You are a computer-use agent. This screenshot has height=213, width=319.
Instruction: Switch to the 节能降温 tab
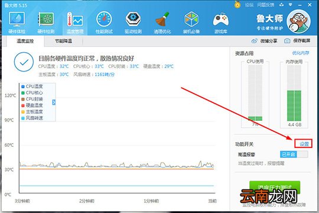coord(63,41)
